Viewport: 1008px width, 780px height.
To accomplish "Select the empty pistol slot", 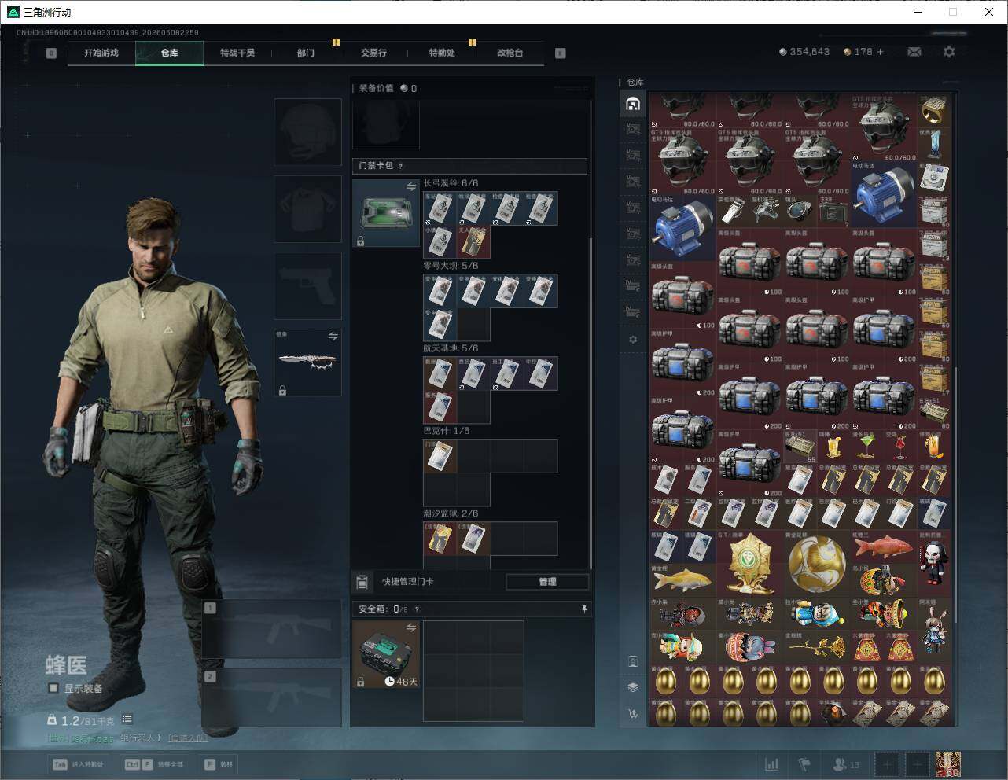I will (307, 285).
